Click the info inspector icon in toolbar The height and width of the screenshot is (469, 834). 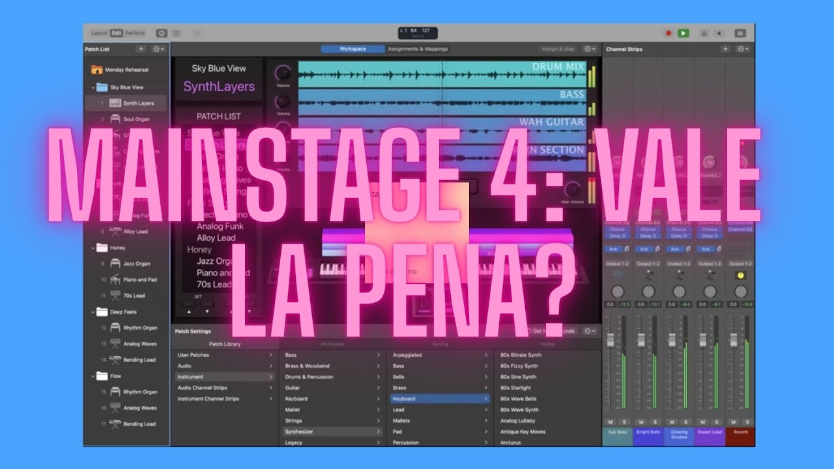162,33
